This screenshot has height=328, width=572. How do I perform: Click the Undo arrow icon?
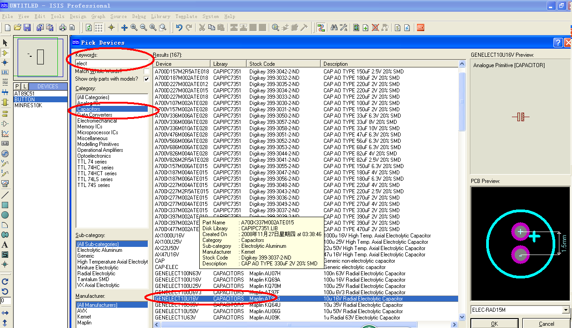[x=179, y=27]
